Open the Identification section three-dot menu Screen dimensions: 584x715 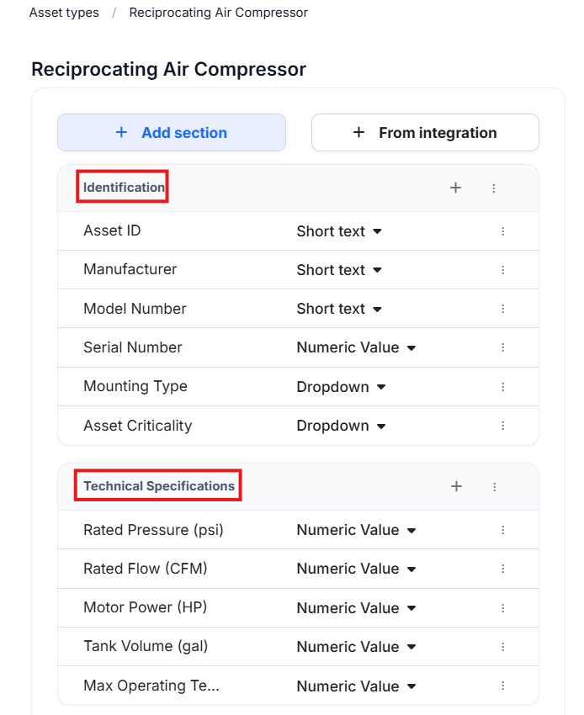point(494,188)
